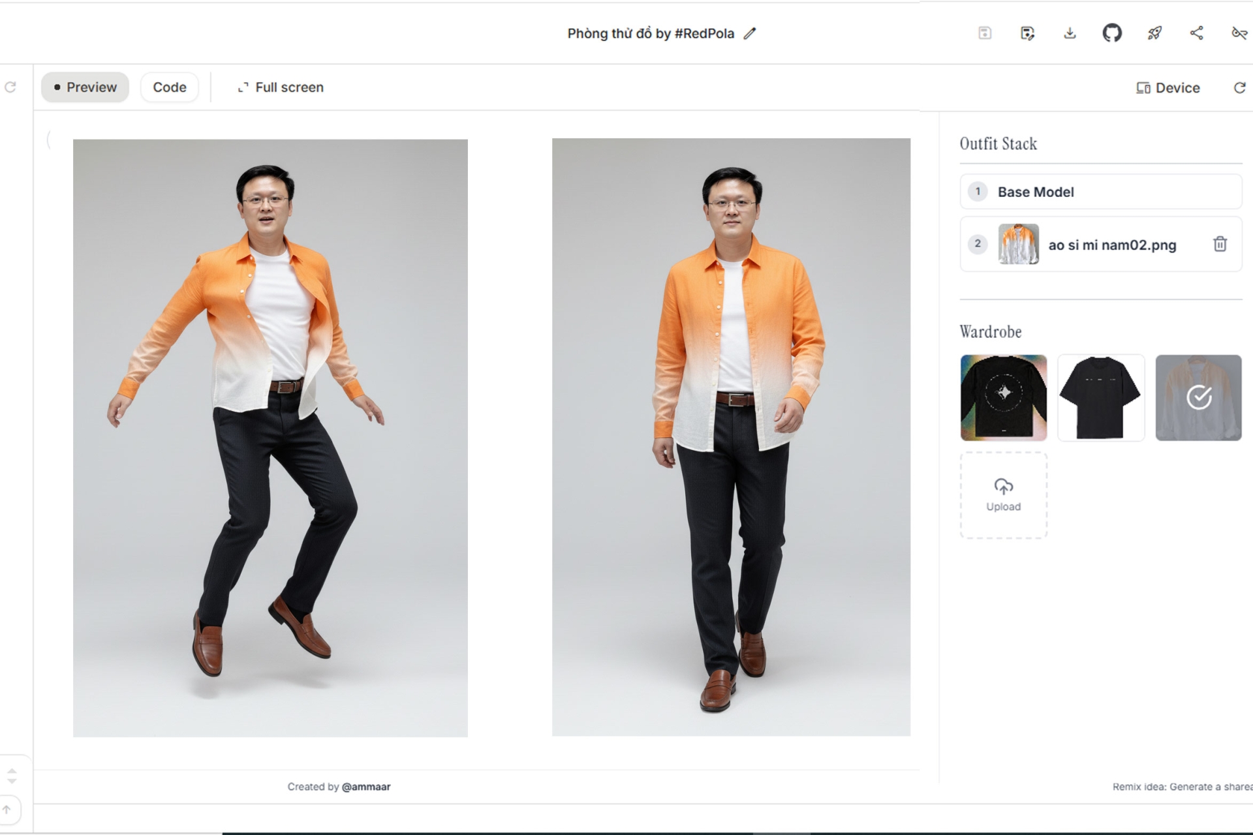Select the black graphic long-sleeve wardrobe item
The height and width of the screenshot is (835, 1253).
tap(1003, 397)
